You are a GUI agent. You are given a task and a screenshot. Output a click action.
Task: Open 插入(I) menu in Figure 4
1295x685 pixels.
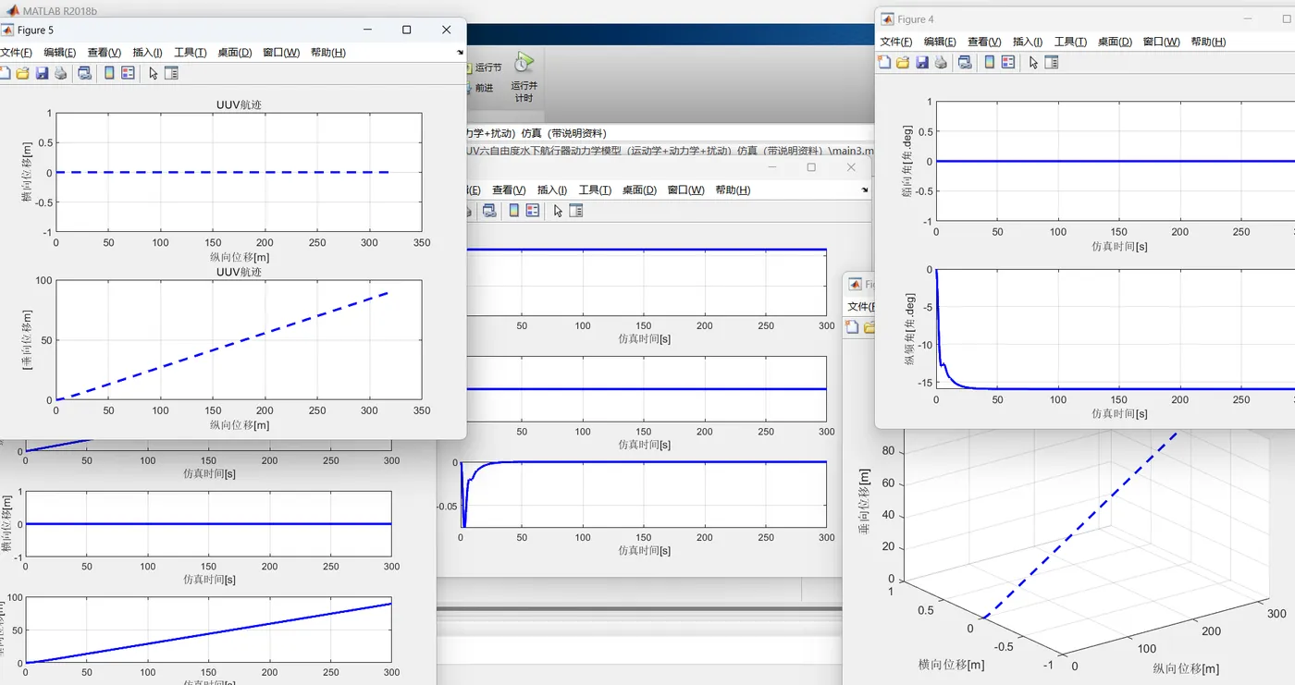(x=1027, y=42)
